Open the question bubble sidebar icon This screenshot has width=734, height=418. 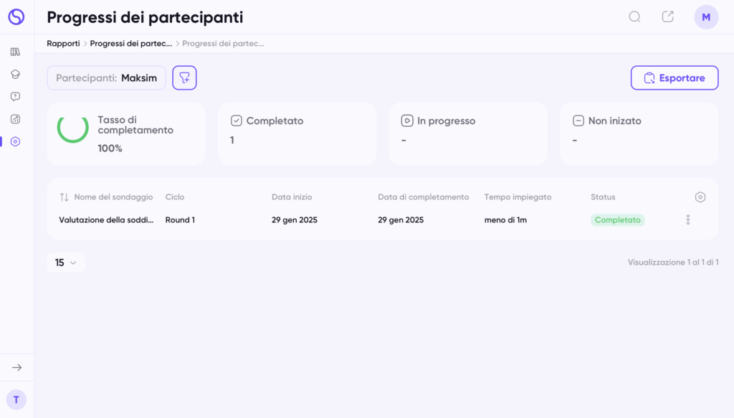click(16, 96)
